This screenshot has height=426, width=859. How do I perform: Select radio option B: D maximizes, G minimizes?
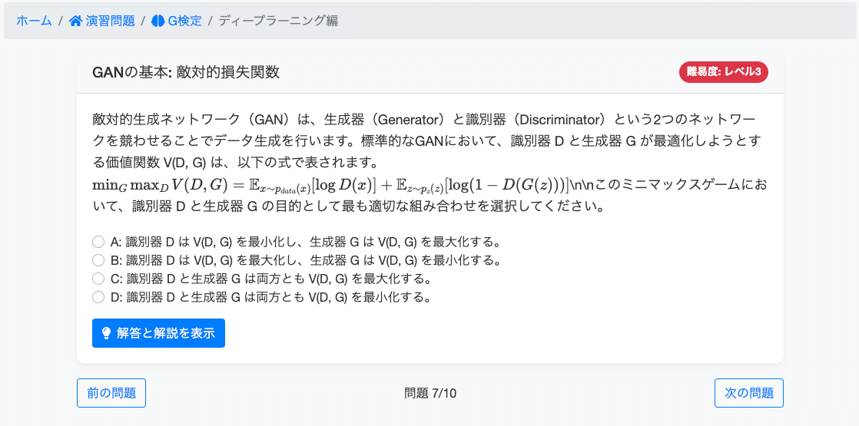(x=98, y=260)
